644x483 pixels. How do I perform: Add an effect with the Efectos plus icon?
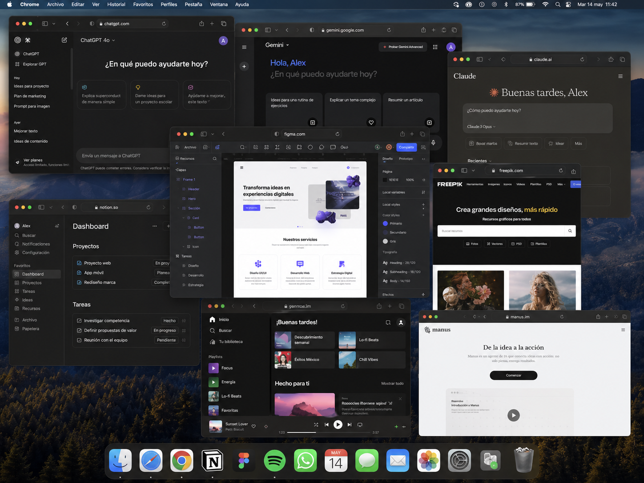coord(423,294)
